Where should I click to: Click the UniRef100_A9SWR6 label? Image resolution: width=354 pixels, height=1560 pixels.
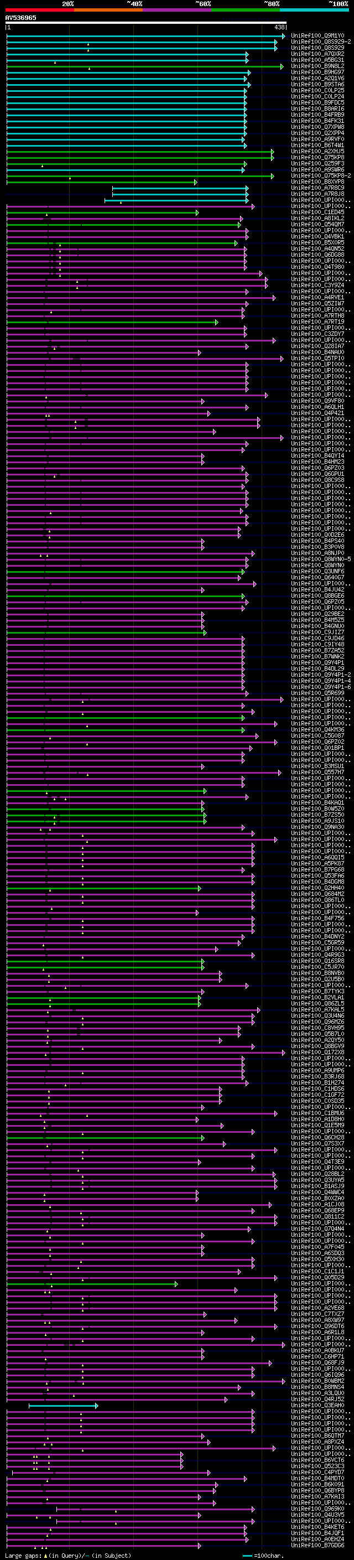pyautogui.click(x=317, y=169)
